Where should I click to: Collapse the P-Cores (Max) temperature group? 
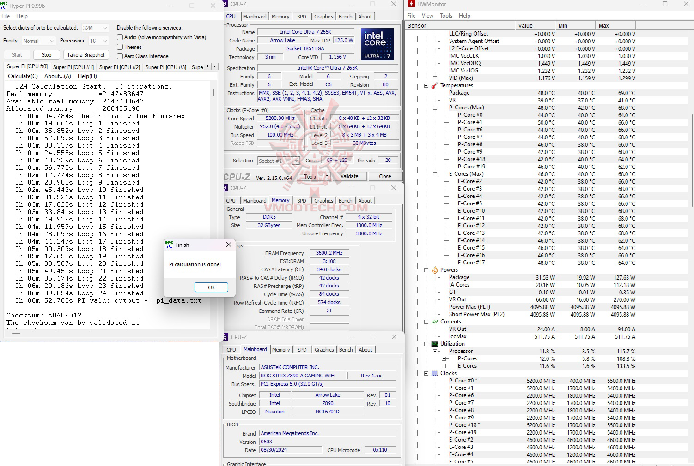click(435, 108)
